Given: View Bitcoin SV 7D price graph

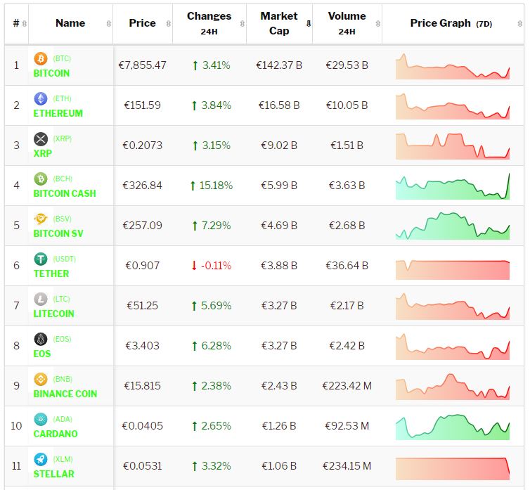Looking at the screenshot, I should click(x=453, y=226).
